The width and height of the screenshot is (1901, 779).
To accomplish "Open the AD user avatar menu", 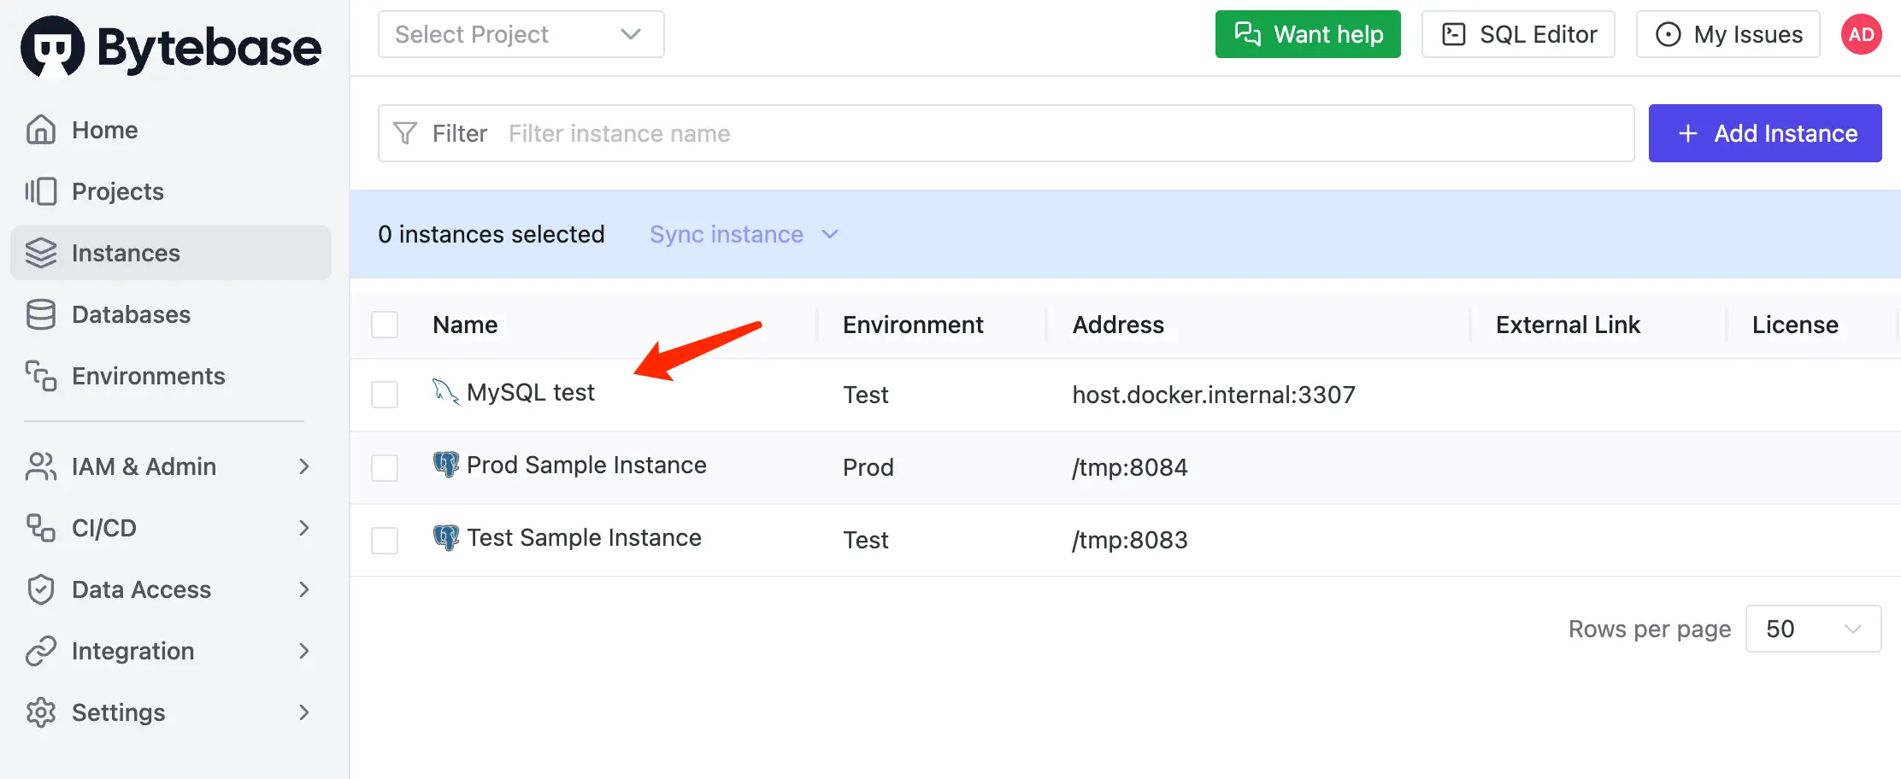I will point(1861,34).
